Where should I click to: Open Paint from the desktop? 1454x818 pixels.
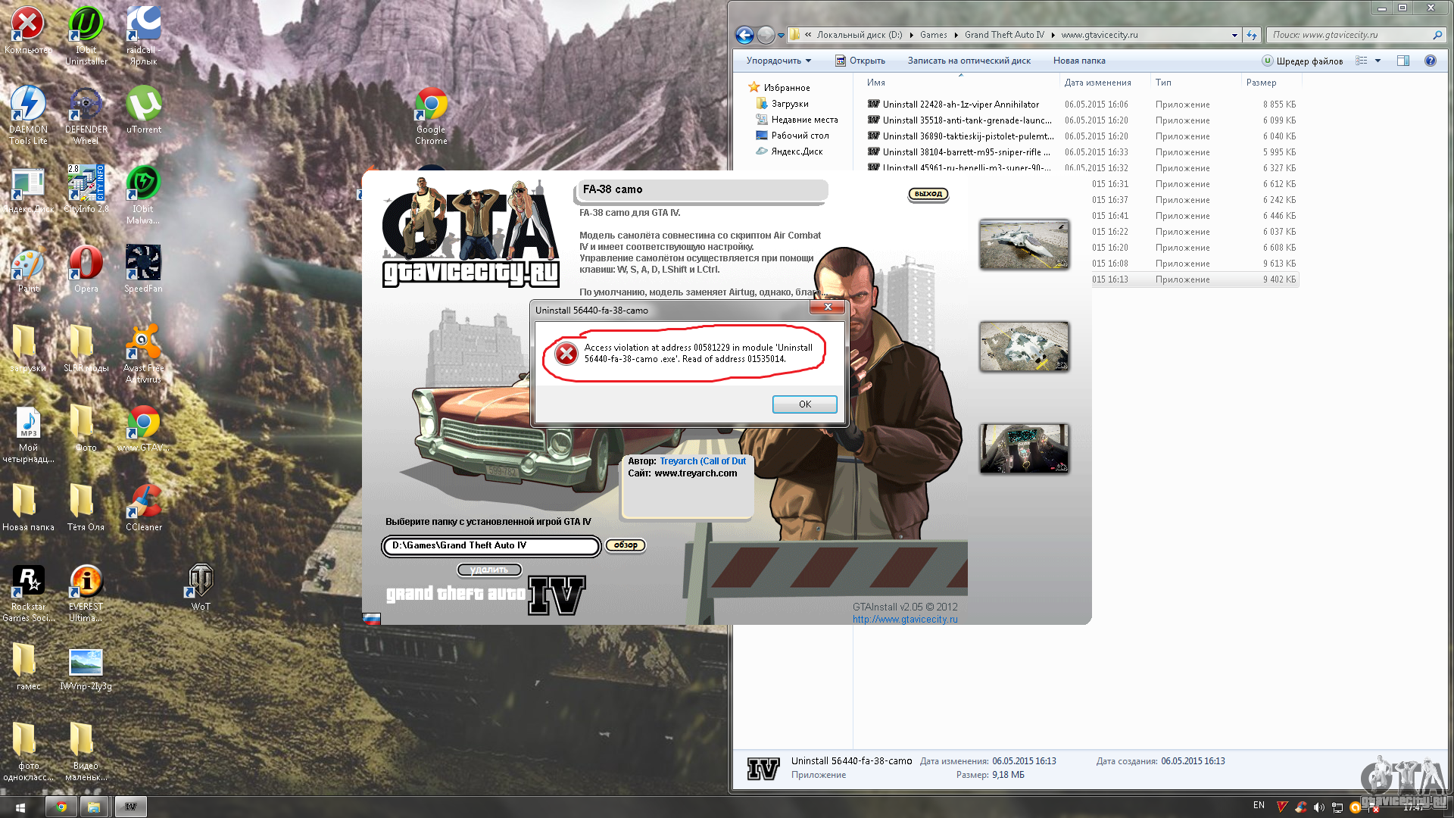[28, 270]
